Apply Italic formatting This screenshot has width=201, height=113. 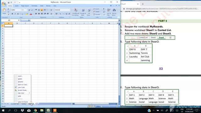coord(15,14)
